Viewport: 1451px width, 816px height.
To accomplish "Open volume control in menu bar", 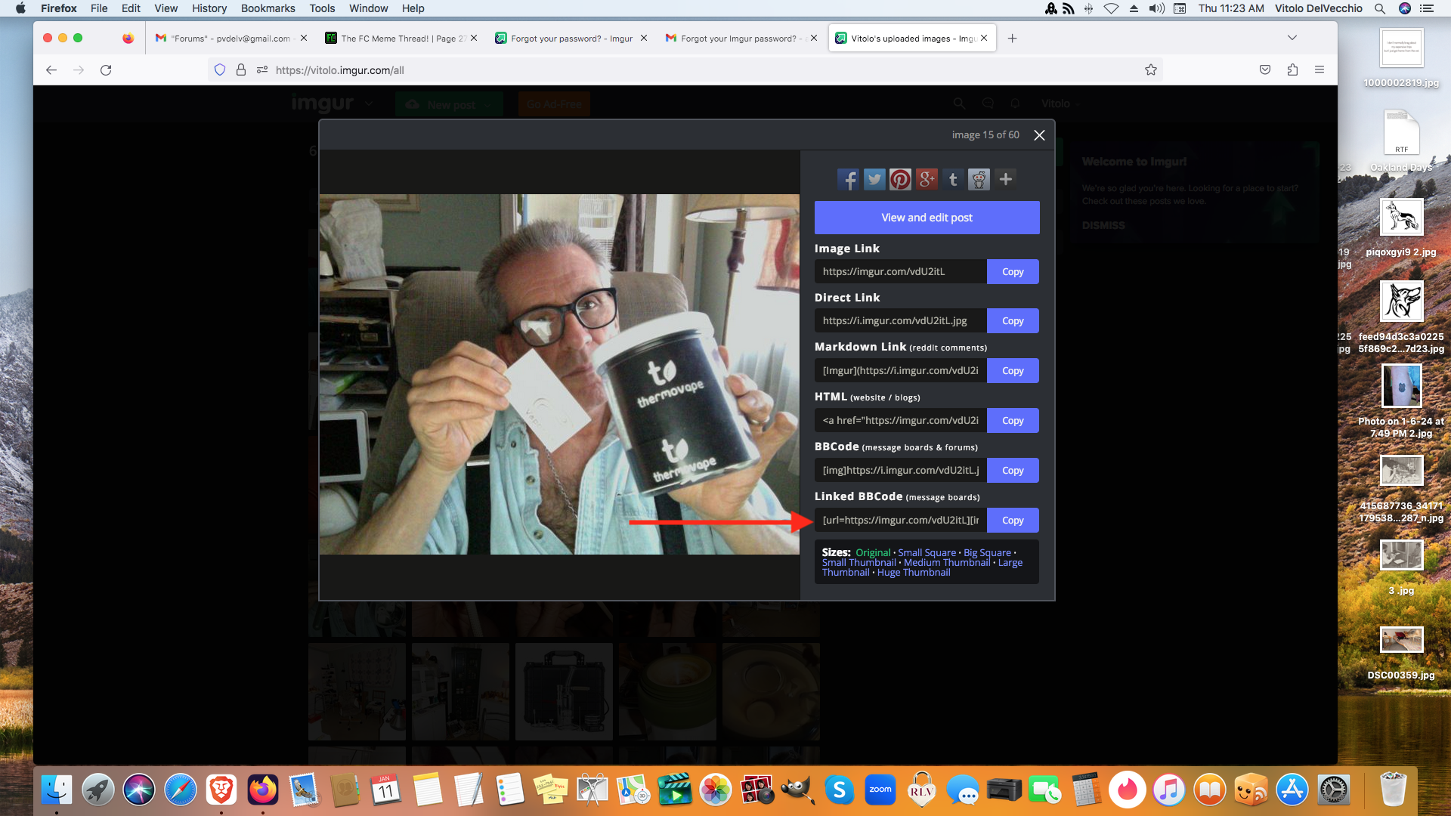I will [1156, 8].
